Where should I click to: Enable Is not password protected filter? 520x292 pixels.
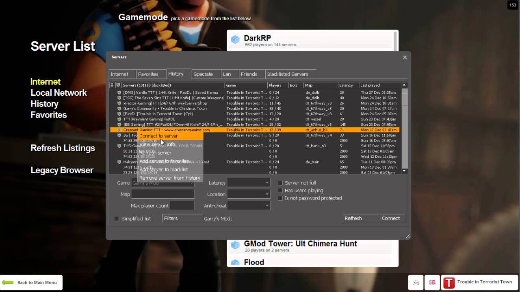280,198
